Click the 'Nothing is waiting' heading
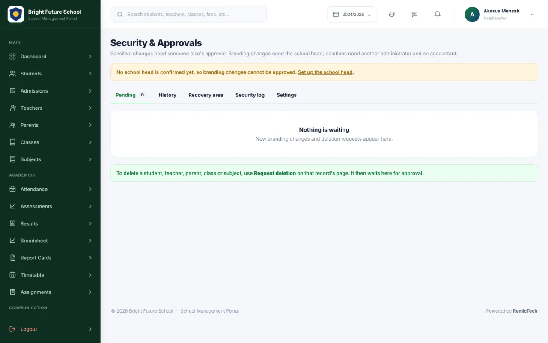The height and width of the screenshot is (343, 548). [324, 130]
